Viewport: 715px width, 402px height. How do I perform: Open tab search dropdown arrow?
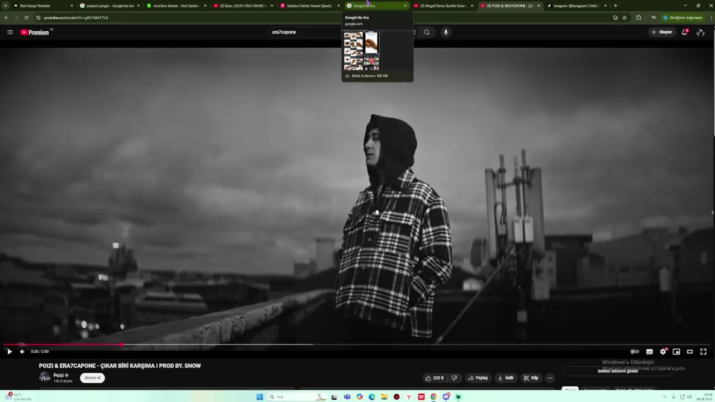tap(6, 6)
